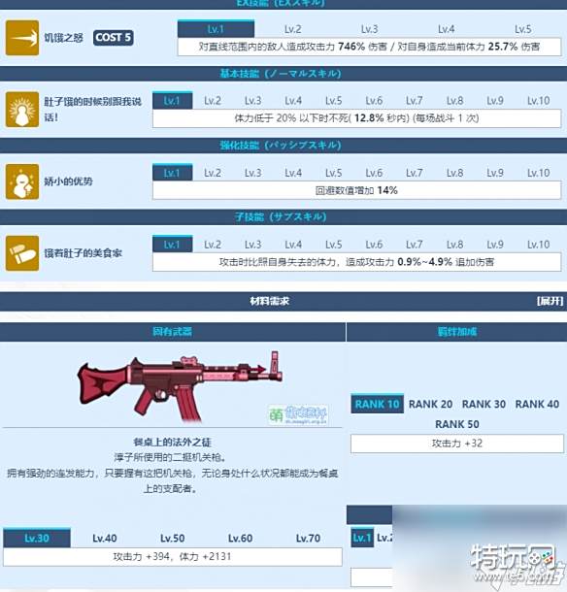Viewport: 567px width, 592px height.
Task: Select RANK 40 bond bonus tab
Action: [x=537, y=404]
